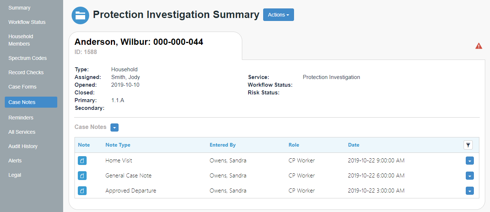Expand the Home Visit row dropdown
The image size is (490, 212).
(470, 161)
